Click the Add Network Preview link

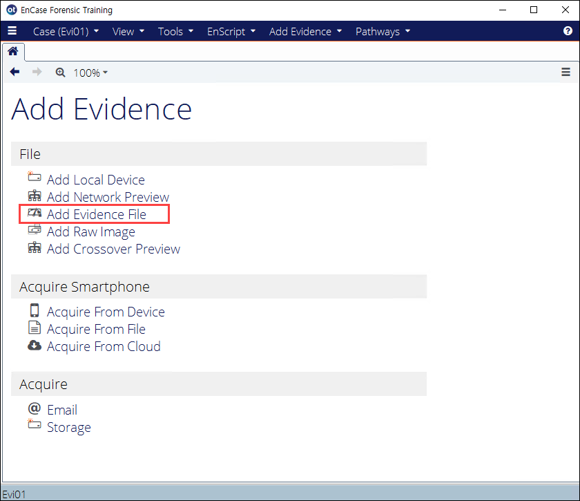click(x=108, y=197)
